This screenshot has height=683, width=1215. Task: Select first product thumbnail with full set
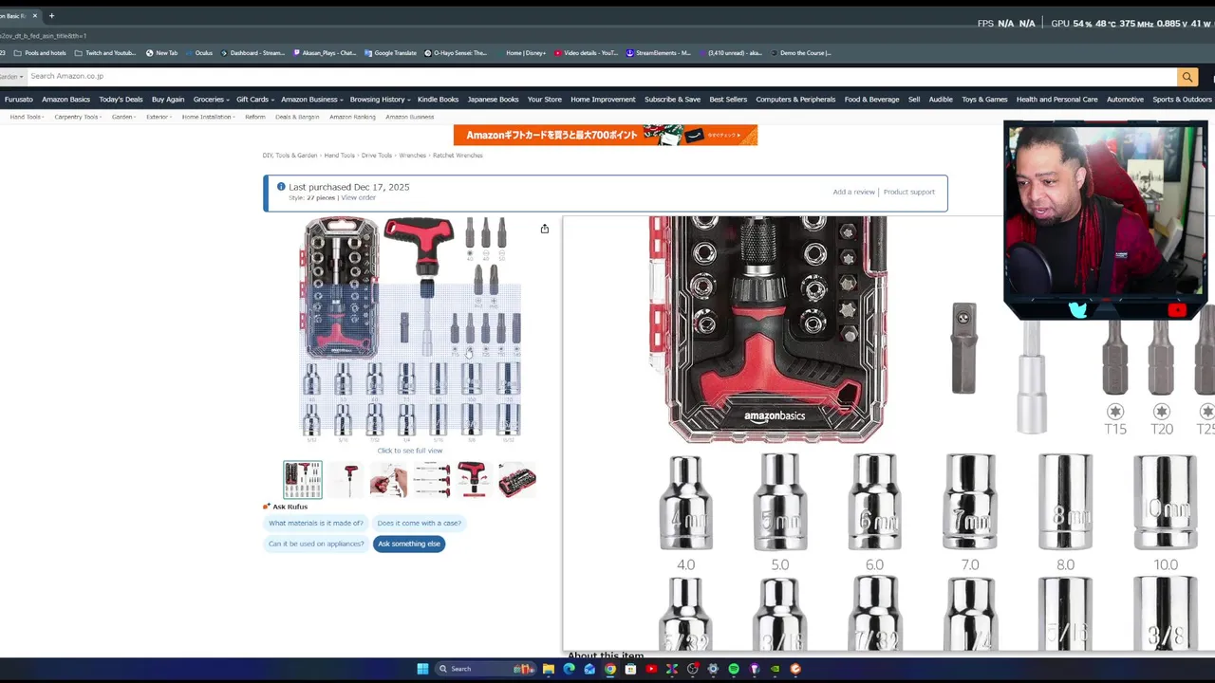tap(303, 480)
